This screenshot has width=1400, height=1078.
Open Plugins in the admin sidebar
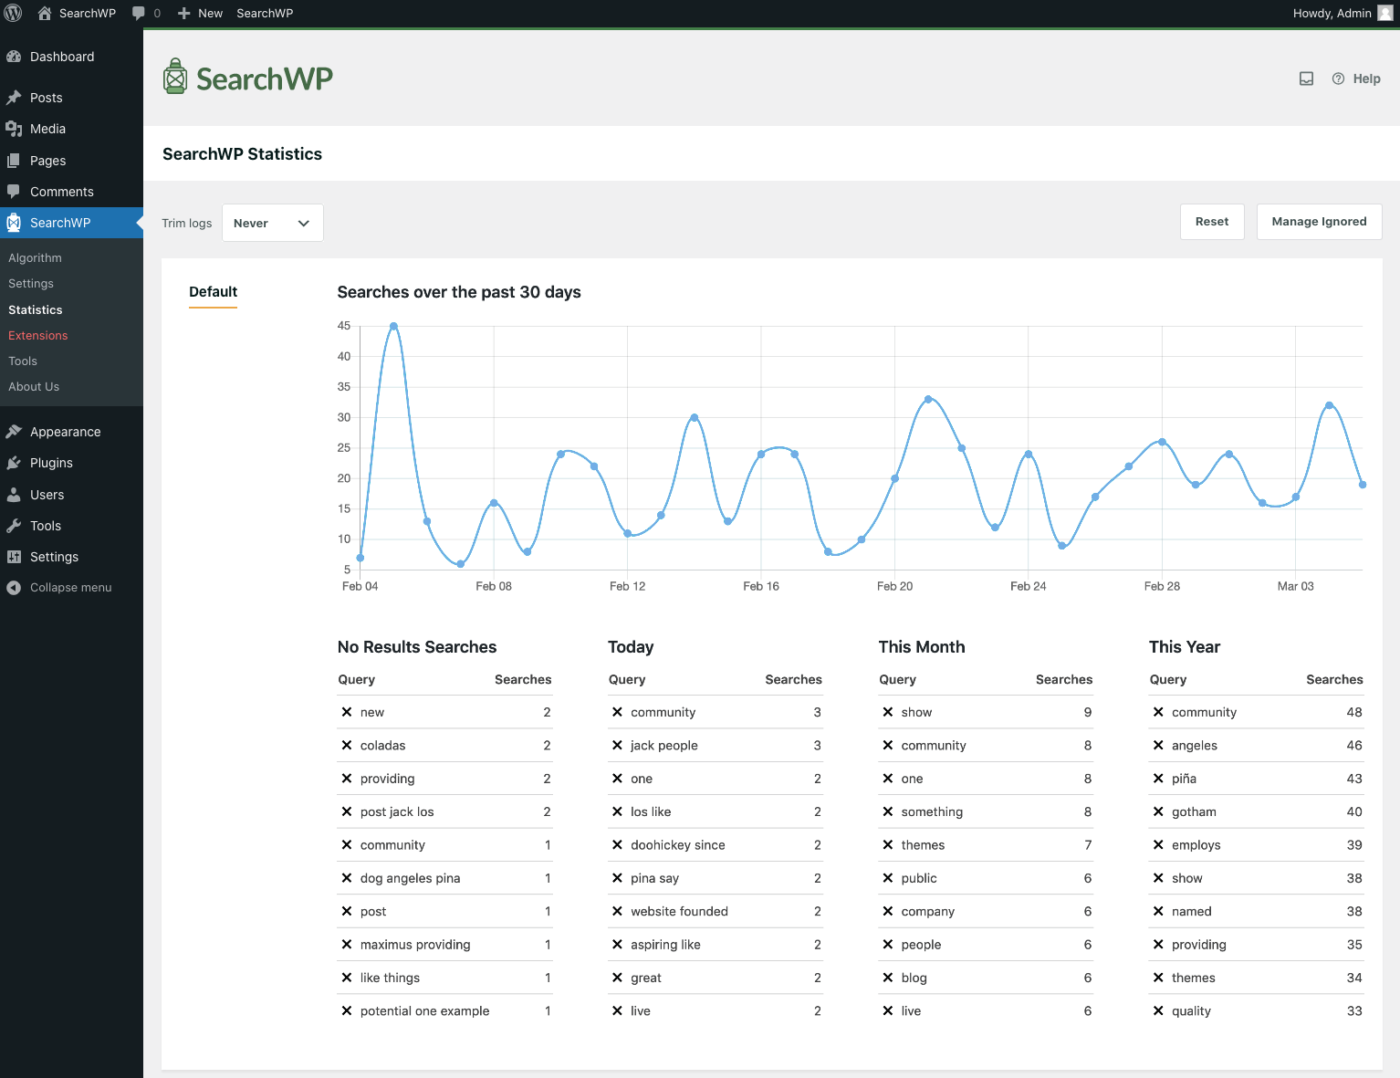point(51,463)
